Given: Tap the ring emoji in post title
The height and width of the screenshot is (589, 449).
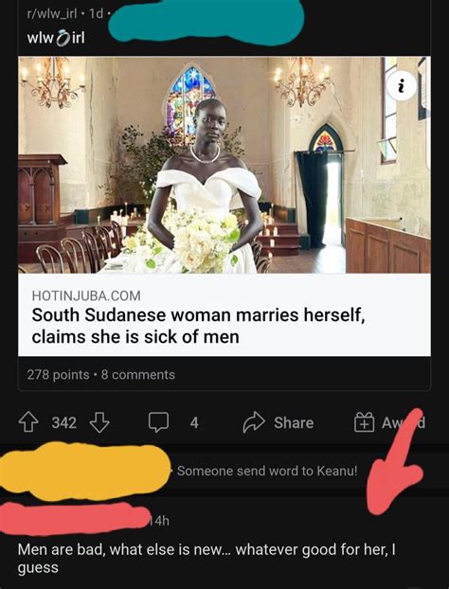Looking at the screenshot, I should [63, 38].
